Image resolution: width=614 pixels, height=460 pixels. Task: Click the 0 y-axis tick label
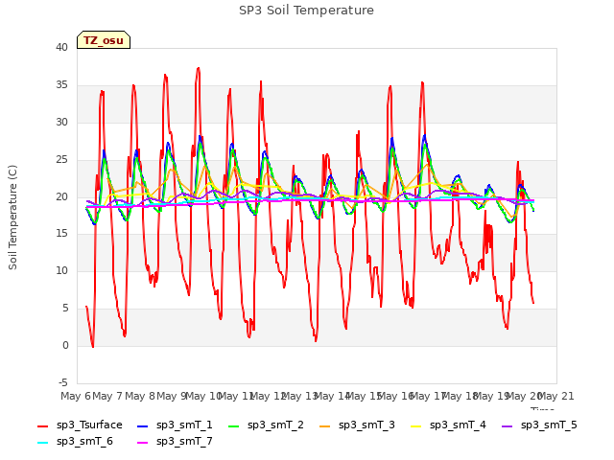pyautogui.click(x=65, y=345)
